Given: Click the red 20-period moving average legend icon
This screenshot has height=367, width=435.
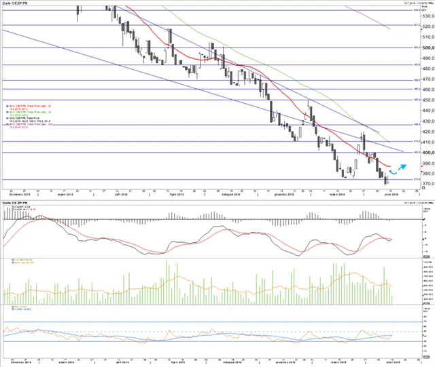Looking at the screenshot, I should 7,106.
